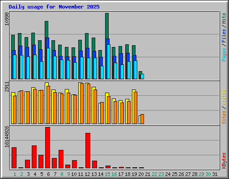Click the red KBytes bar for day 4
Viewport: 229px width, 179px height.
[34, 157]
